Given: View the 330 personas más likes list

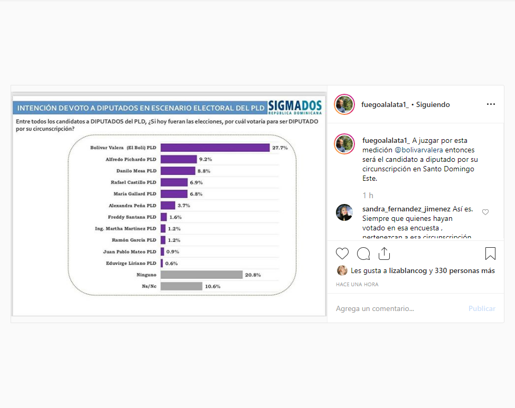Looking at the screenshot, I should [465, 270].
